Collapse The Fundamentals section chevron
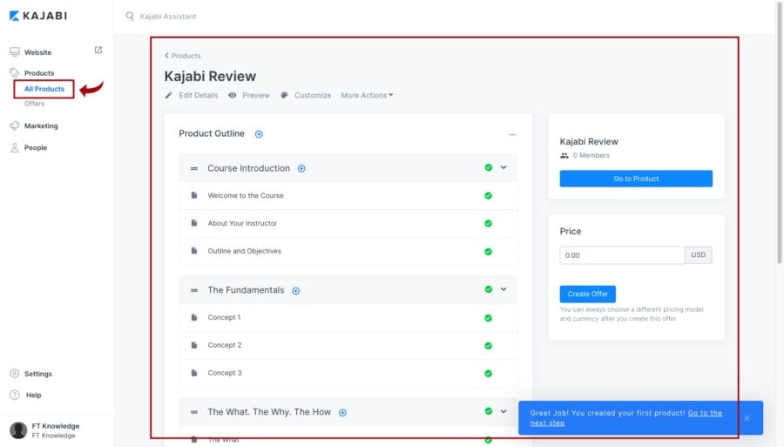784x447 pixels. click(x=504, y=289)
